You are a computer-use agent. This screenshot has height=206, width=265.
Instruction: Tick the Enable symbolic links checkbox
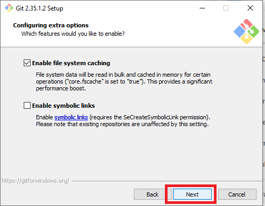click(27, 106)
